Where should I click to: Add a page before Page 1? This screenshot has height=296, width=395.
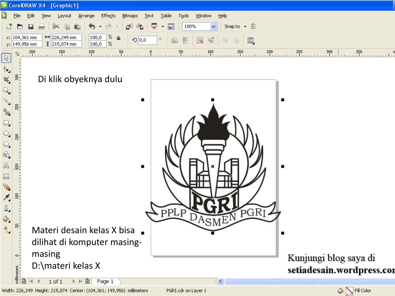[24, 281]
